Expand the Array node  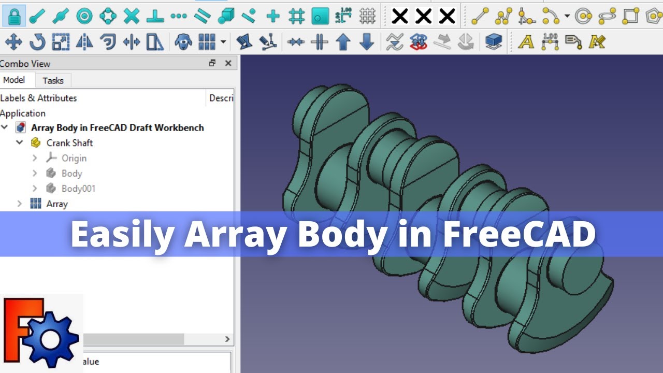click(20, 204)
